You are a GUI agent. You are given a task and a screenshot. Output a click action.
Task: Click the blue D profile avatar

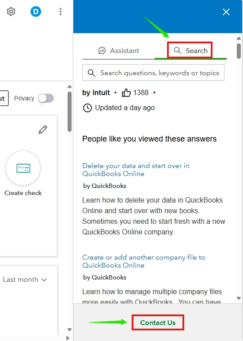(36, 11)
